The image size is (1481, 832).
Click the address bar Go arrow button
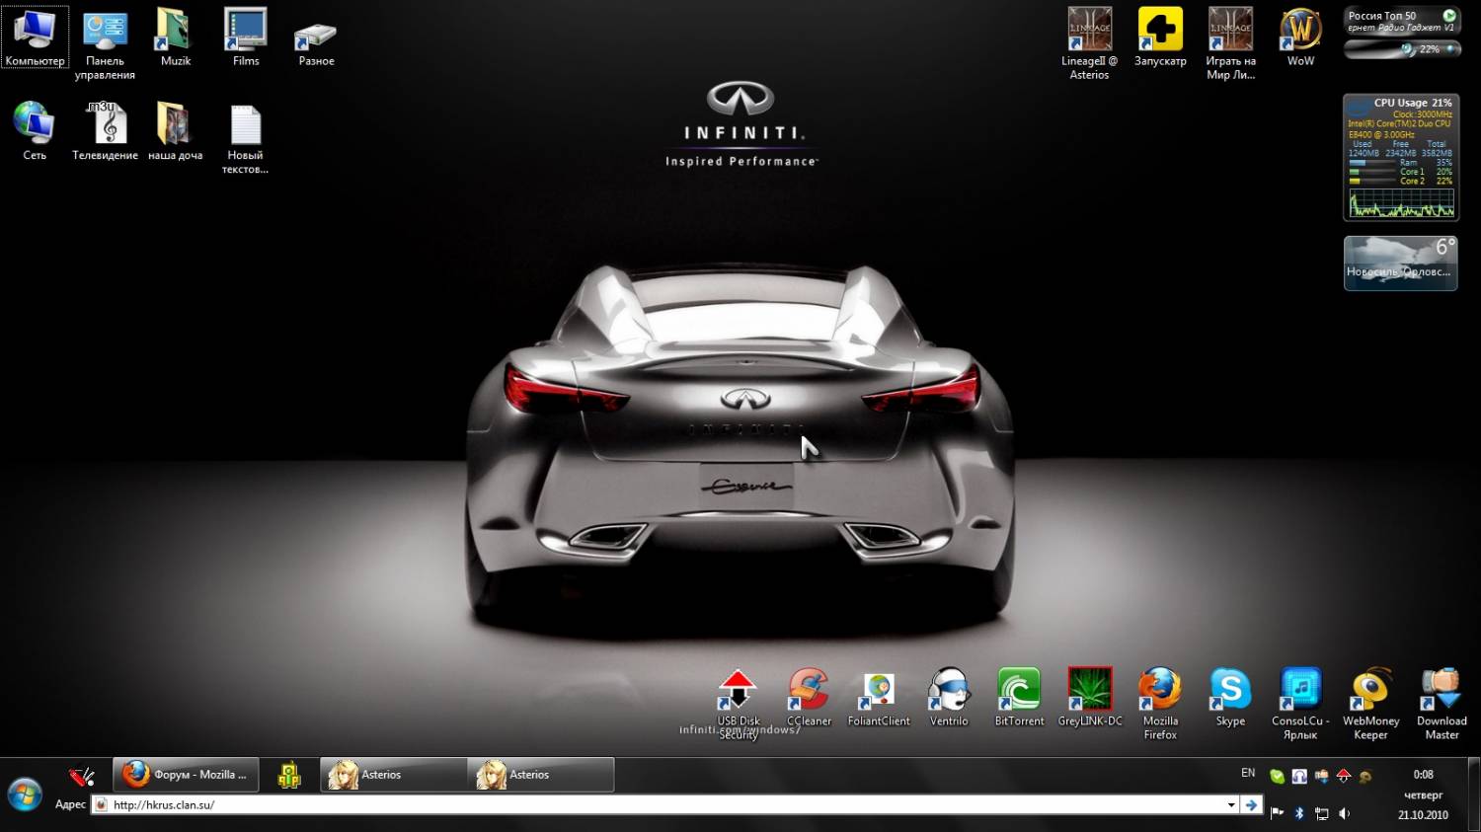tap(1251, 805)
